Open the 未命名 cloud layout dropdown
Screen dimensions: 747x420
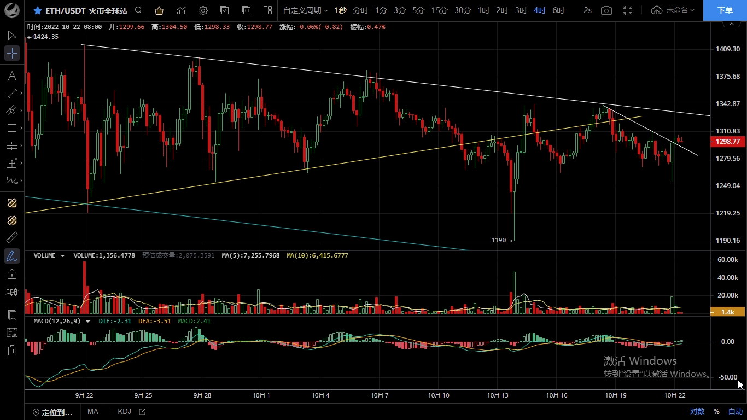click(673, 10)
